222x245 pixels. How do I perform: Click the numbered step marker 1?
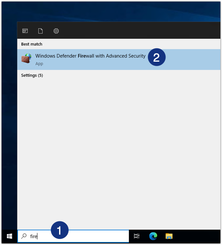(59, 230)
